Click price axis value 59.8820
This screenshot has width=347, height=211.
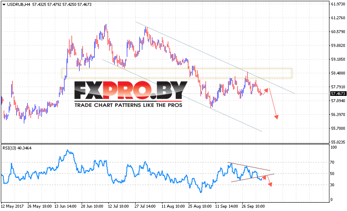[338, 45]
